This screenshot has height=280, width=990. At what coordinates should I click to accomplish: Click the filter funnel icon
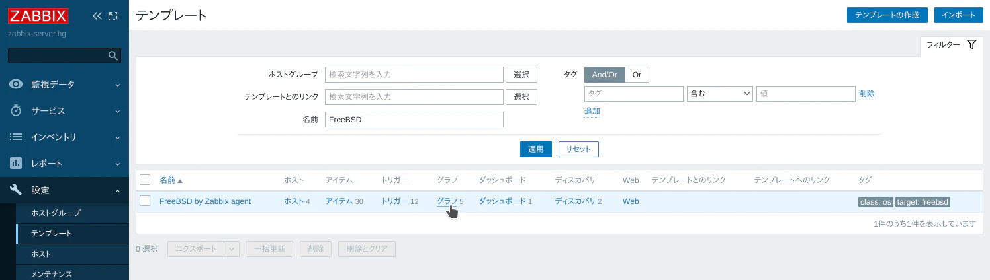tap(971, 44)
